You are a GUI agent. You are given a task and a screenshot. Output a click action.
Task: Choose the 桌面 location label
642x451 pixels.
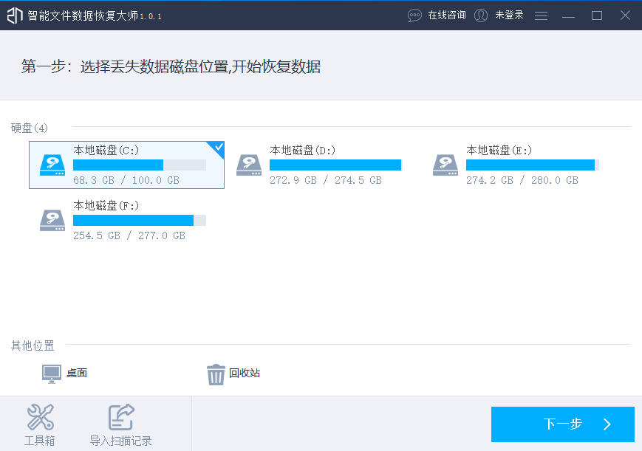[77, 373]
